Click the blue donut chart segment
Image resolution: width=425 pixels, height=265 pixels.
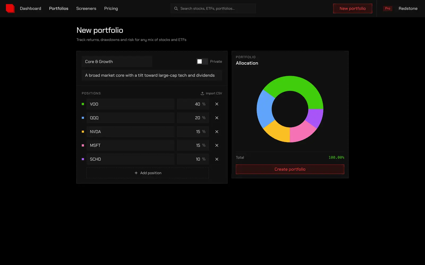265,109
